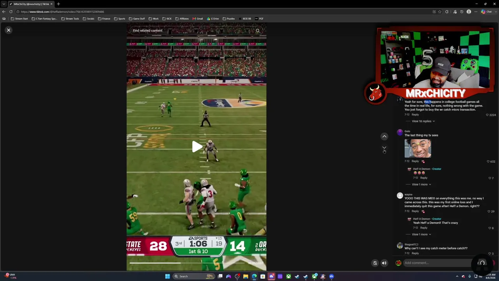Bookmark this page with the star icon

point(441,12)
